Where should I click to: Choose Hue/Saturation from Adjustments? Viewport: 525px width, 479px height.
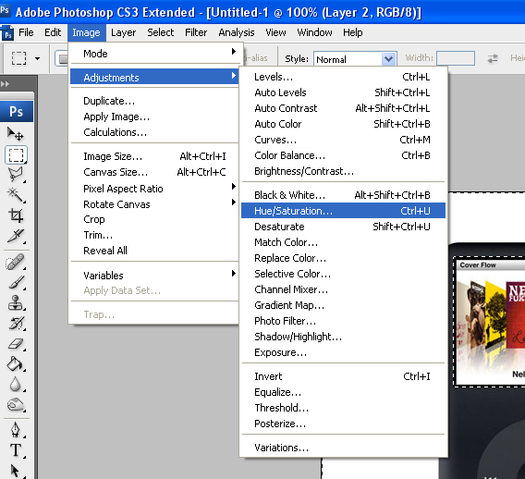click(x=343, y=211)
